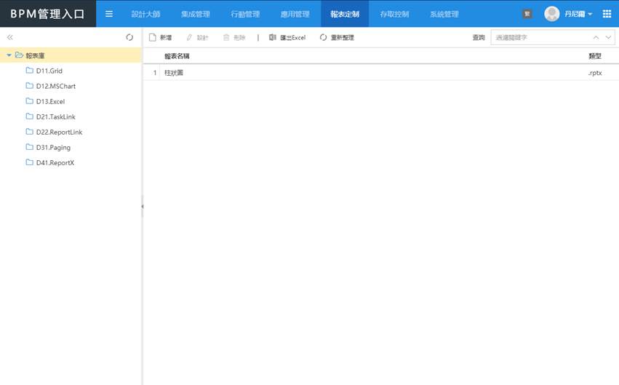
Task: Open the D31.Paging folder
Action: (x=53, y=147)
